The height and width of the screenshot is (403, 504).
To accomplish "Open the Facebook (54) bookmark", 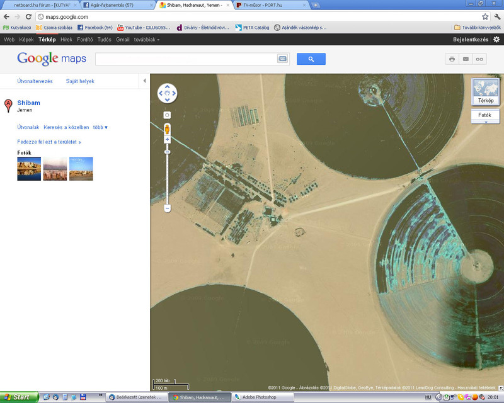I will click(95, 28).
